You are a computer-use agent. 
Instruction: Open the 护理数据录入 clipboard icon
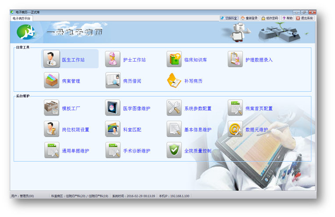point(235,59)
